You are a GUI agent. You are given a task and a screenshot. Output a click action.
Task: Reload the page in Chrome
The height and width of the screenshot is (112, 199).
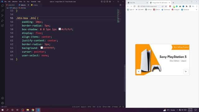tap(135, 6)
